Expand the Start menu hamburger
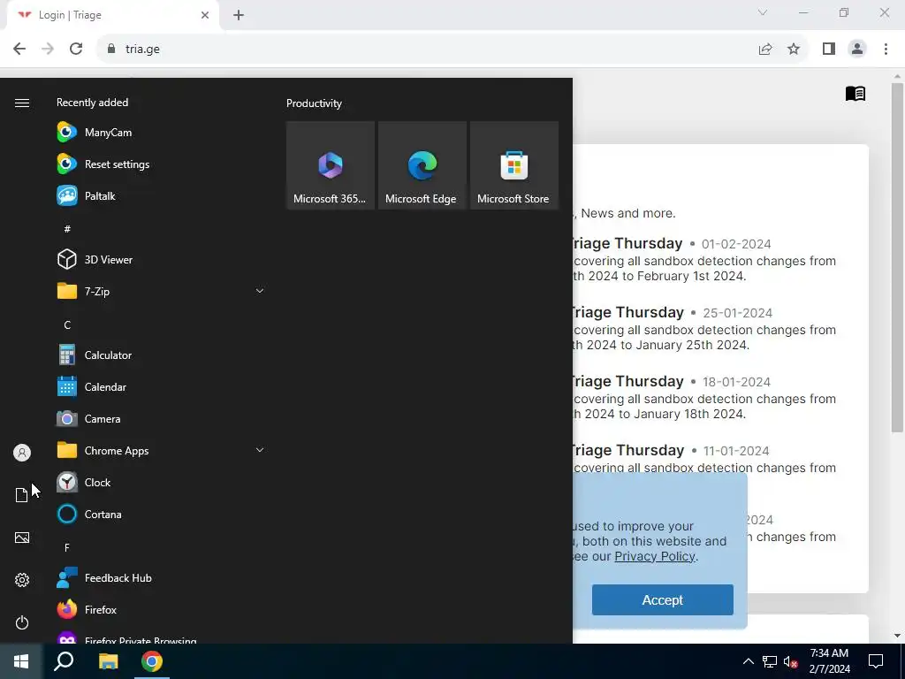The height and width of the screenshot is (679, 905). [x=22, y=103]
